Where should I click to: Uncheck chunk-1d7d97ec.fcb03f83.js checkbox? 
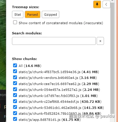click(x=15, y=95)
